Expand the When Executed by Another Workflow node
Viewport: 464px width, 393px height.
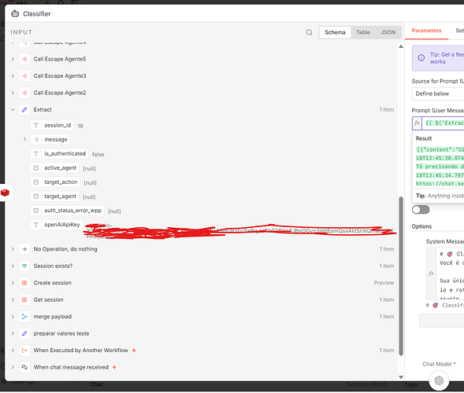point(13,351)
